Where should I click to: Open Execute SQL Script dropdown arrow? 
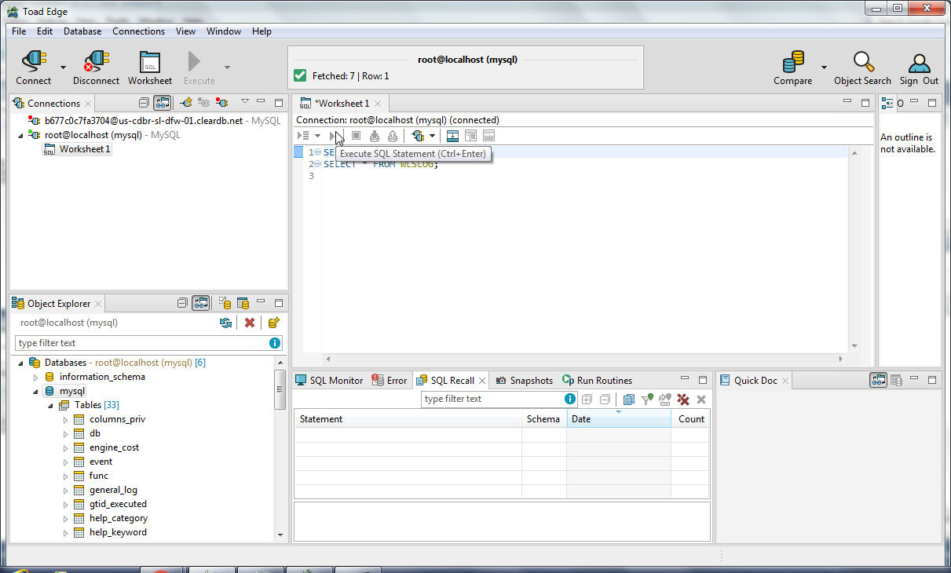pos(317,137)
